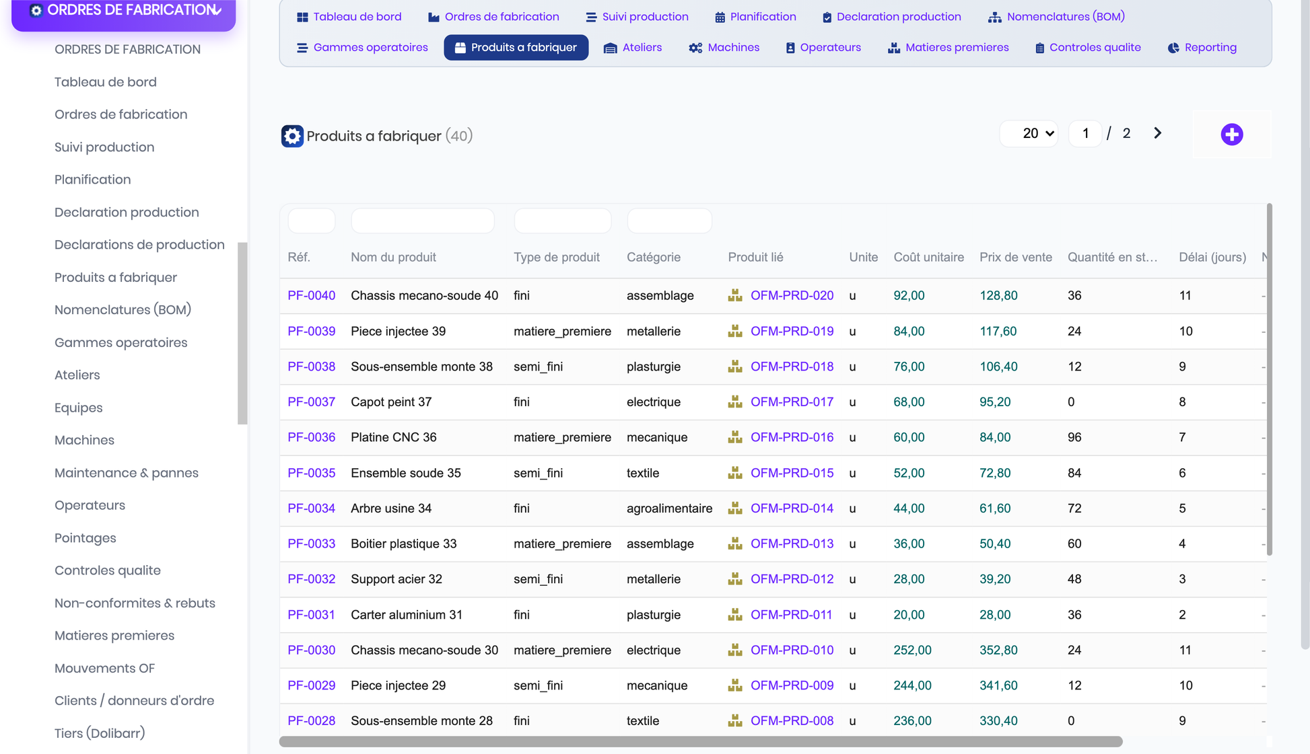Open product reference PF-0040 link
This screenshot has height=754, width=1310.
point(311,295)
